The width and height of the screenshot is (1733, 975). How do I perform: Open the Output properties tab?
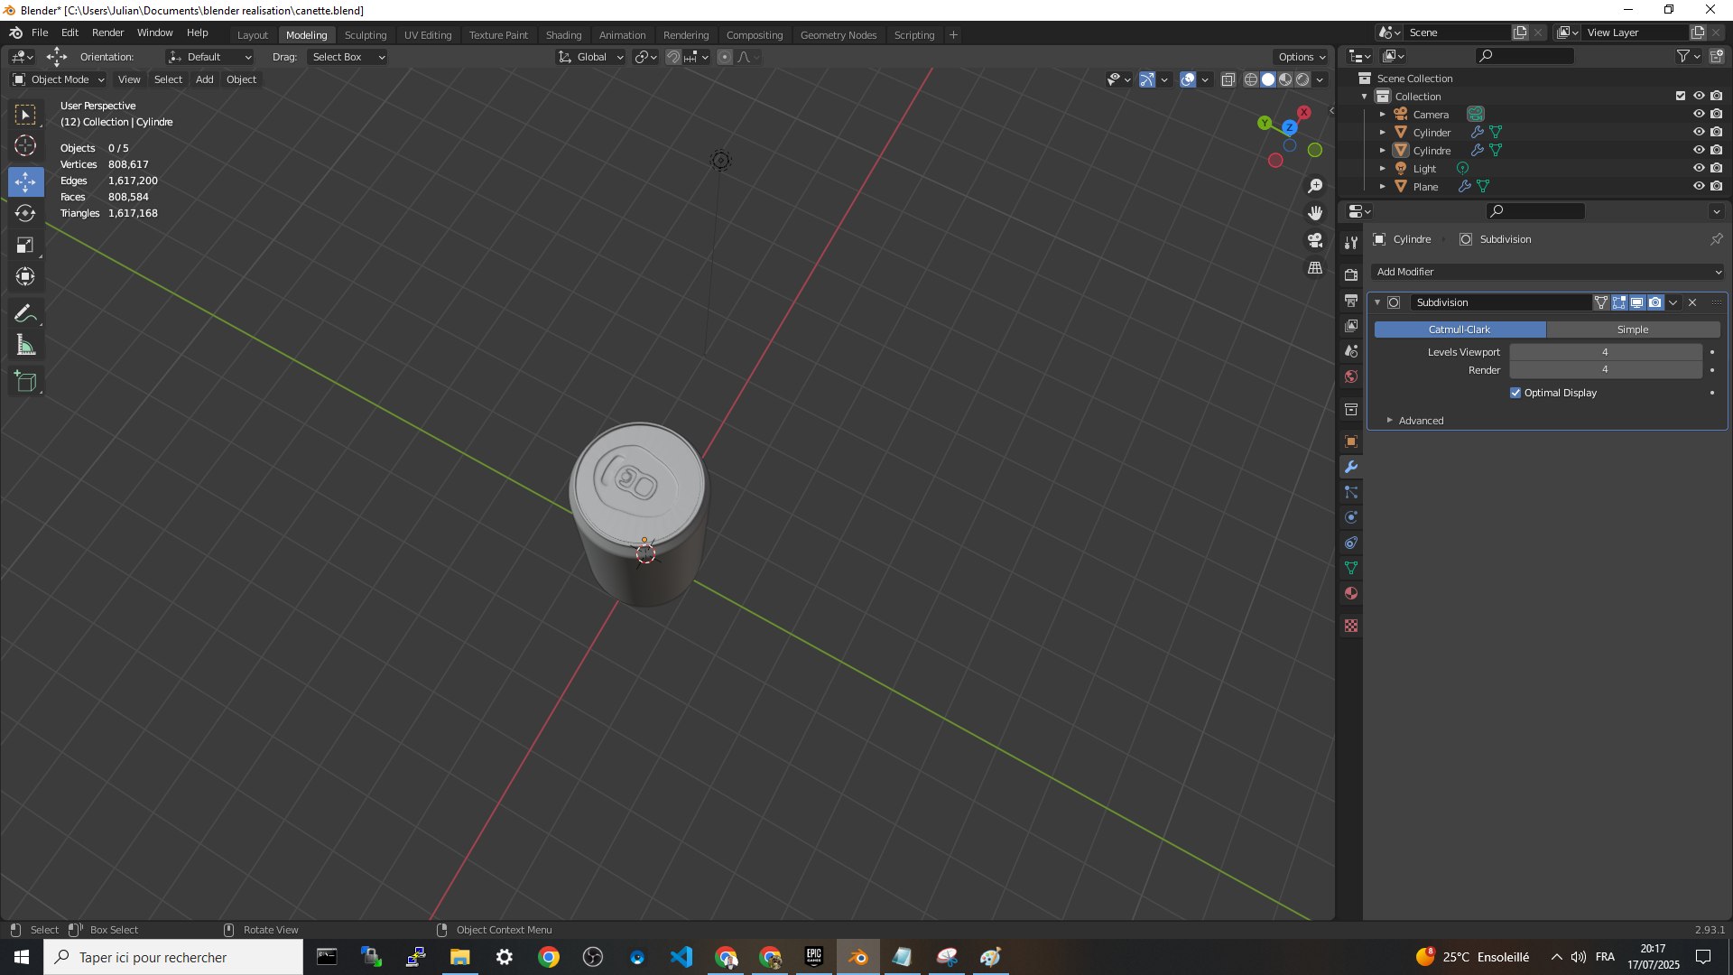pyautogui.click(x=1351, y=300)
